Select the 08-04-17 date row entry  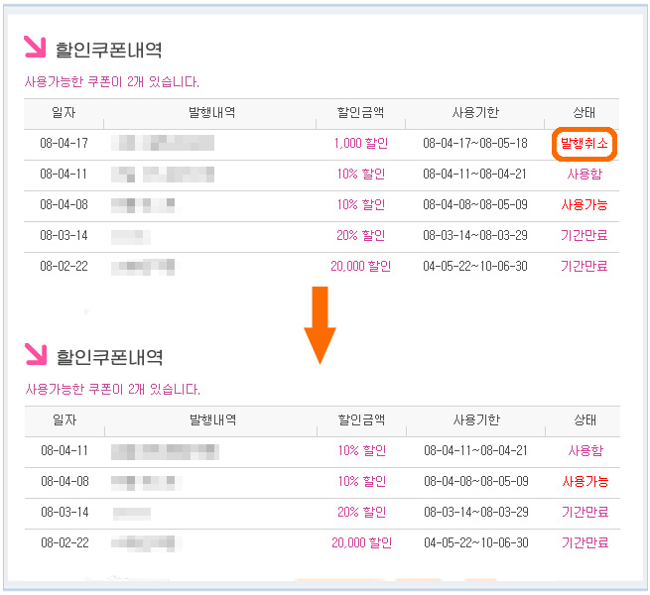[65, 144]
